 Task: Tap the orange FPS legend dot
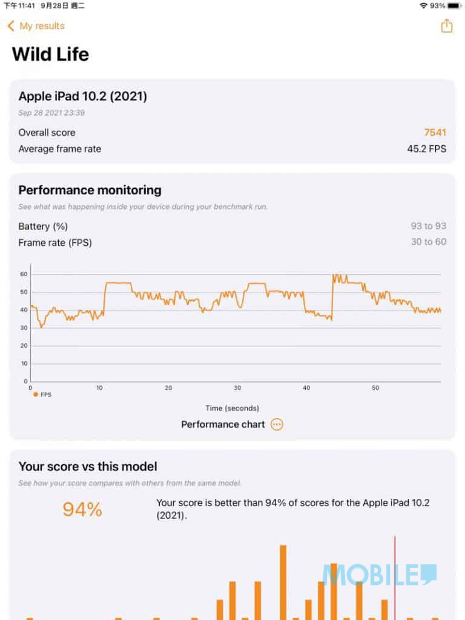pyautogui.click(x=36, y=395)
